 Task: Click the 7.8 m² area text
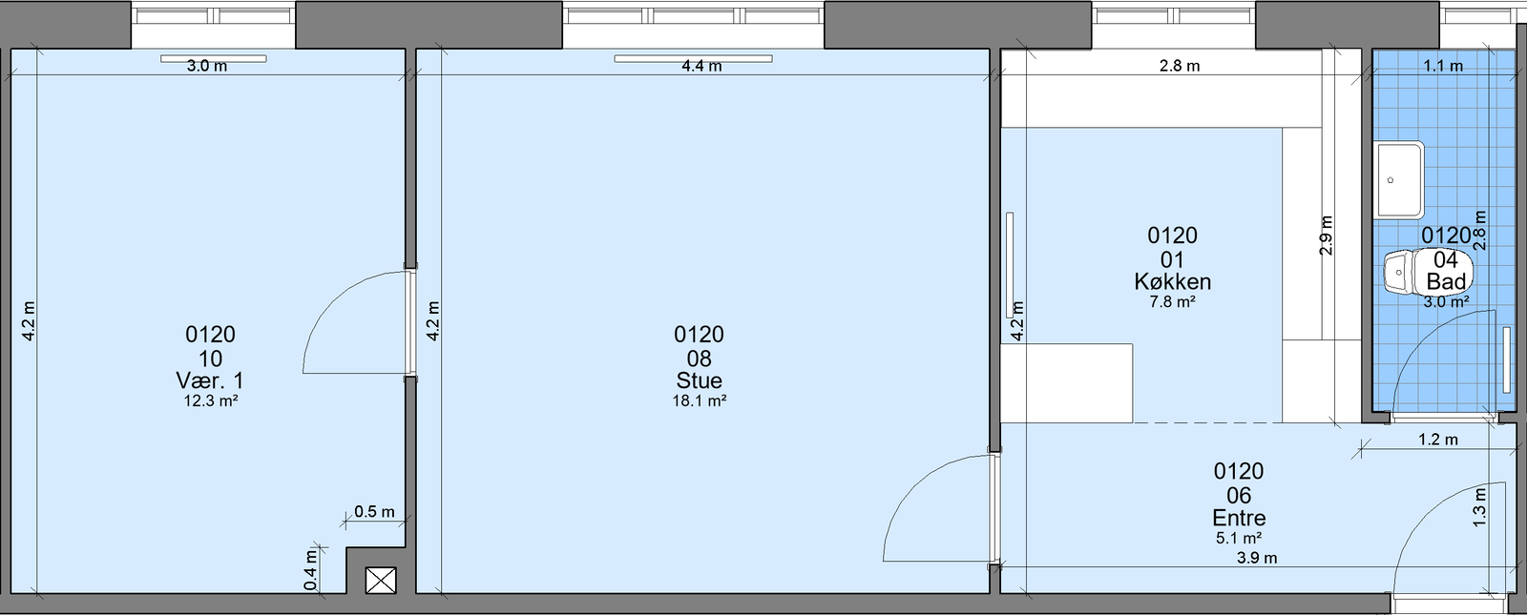(x=1172, y=302)
